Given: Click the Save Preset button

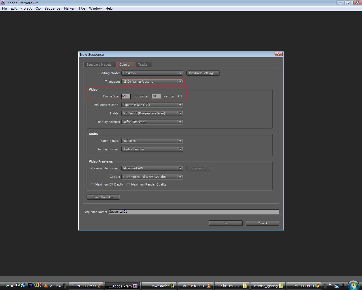Looking at the screenshot, I should click(103, 197).
